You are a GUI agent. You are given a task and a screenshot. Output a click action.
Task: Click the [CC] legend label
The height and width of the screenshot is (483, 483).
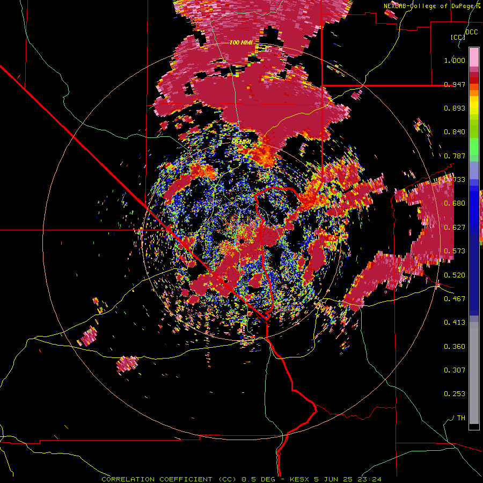coord(458,37)
